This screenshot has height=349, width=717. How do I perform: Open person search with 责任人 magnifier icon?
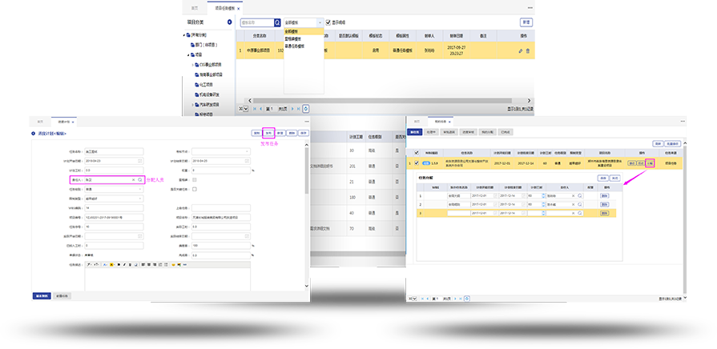[140, 181]
